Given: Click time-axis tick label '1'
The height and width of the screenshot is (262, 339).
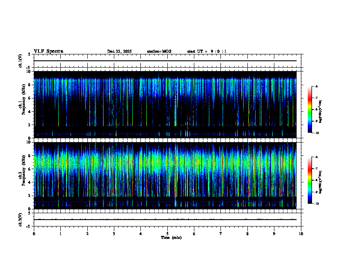Looking at the screenshot, I should (60, 234).
